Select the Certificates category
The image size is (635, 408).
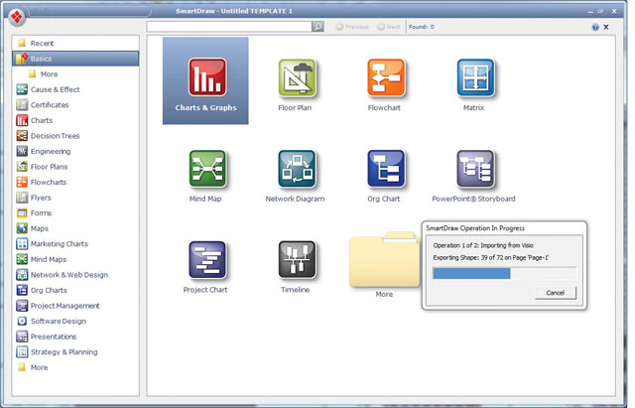[x=75, y=105]
